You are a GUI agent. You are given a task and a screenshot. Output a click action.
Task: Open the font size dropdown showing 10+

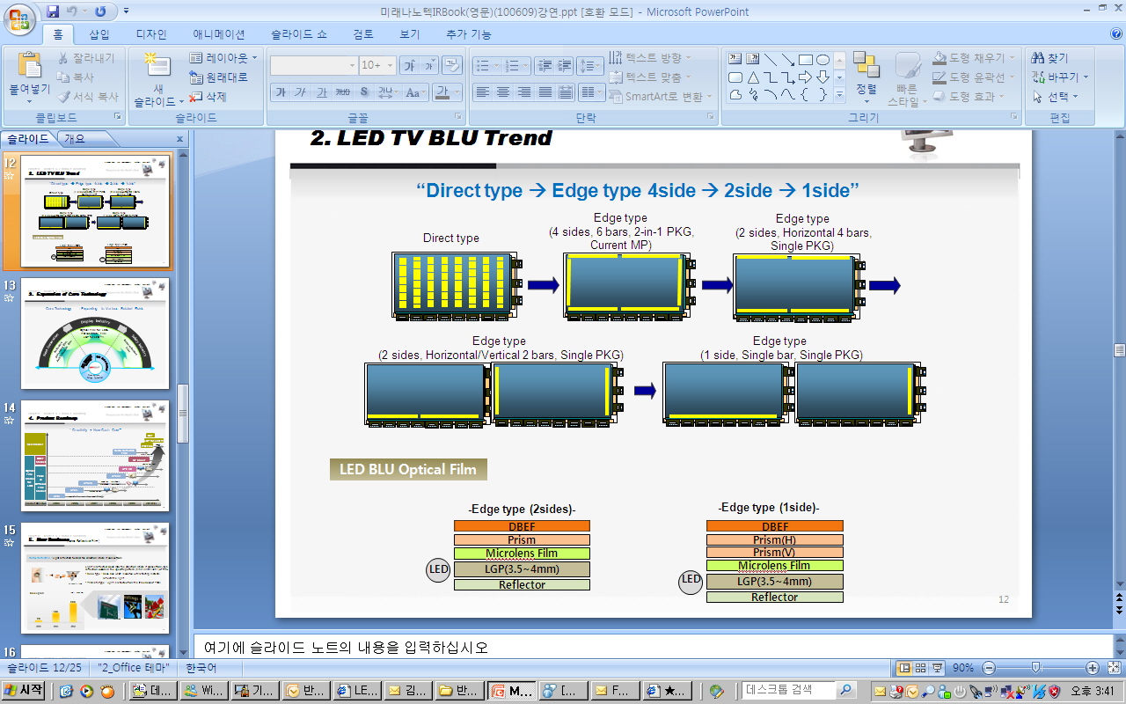coord(390,65)
